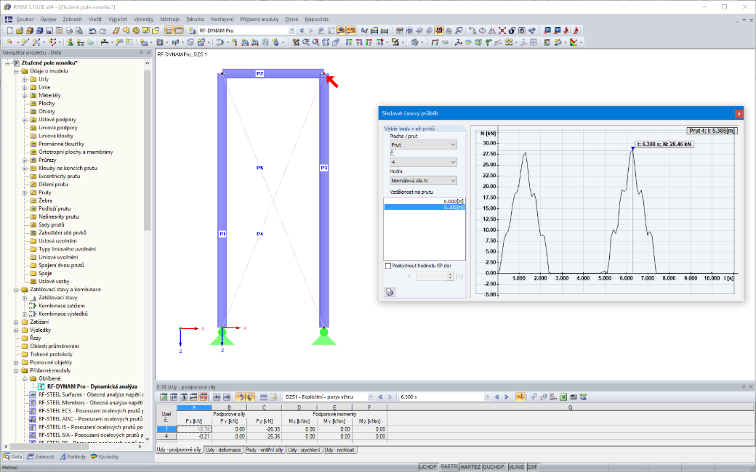This screenshot has height=472, width=756.
Task: Switch to 'Uzly - deformace' table tab
Action: 223,449
